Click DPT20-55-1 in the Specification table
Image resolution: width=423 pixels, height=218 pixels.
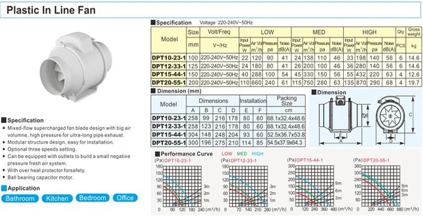pos(169,83)
